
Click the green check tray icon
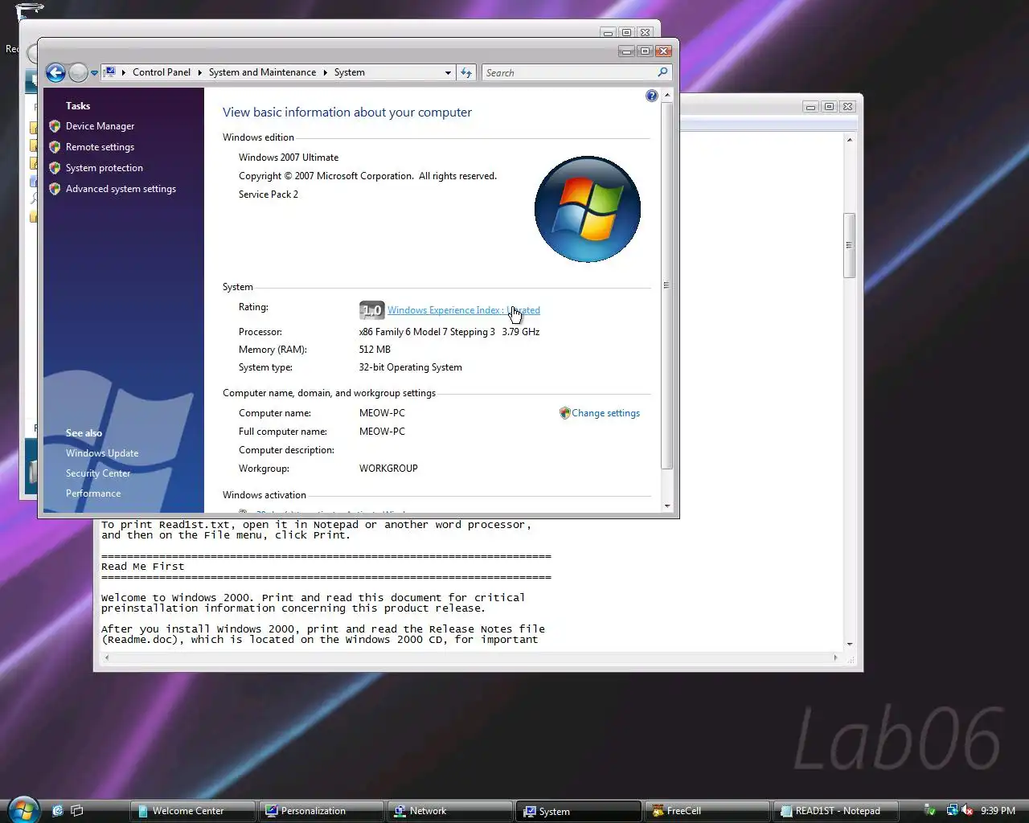coord(930,811)
